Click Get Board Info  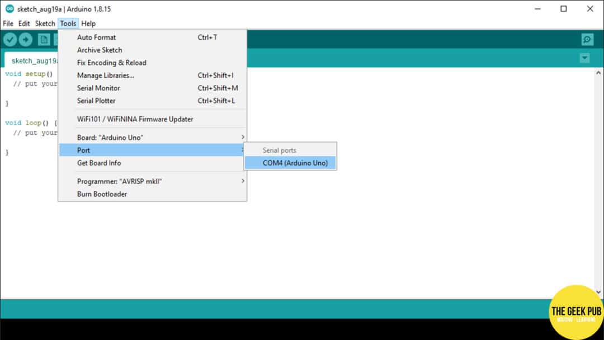pyautogui.click(x=98, y=163)
